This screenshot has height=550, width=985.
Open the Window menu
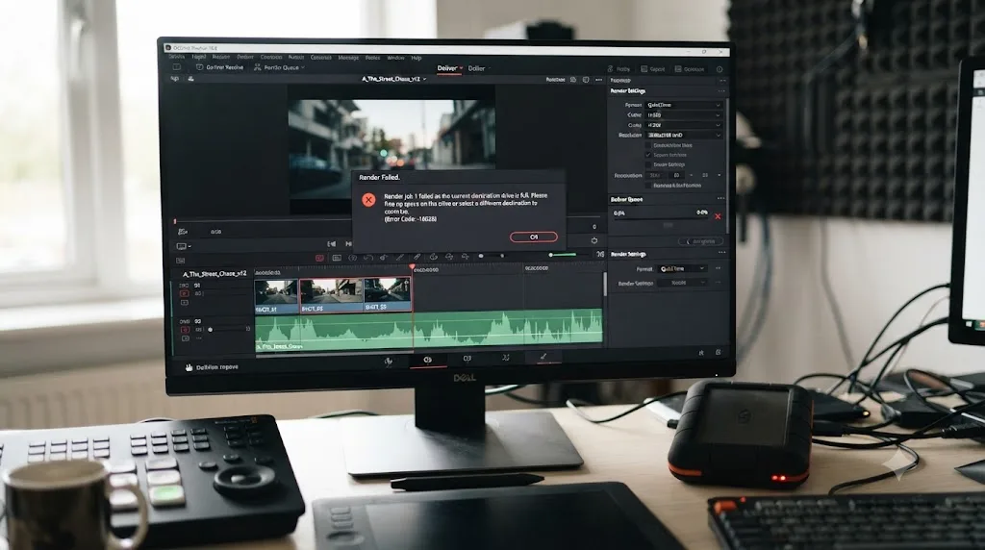pyautogui.click(x=395, y=58)
